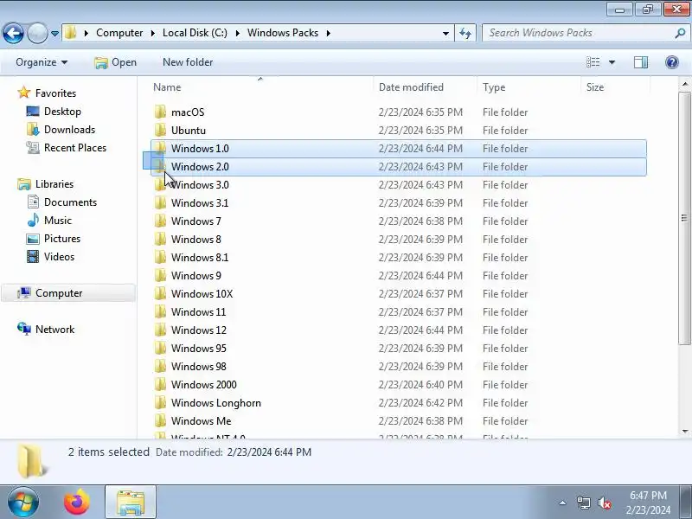Open Downloads in the navigation pane
Viewport: 692px width, 519px height.
pos(61,129)
